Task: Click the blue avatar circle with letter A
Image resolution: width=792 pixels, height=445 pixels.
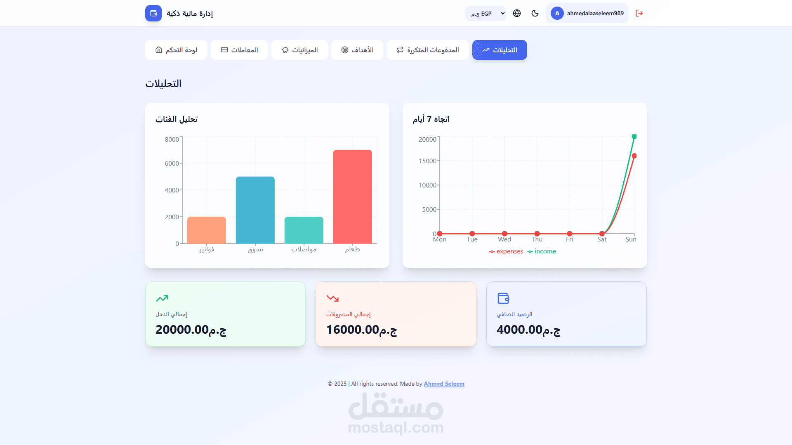Action: (x=557, y=13)
